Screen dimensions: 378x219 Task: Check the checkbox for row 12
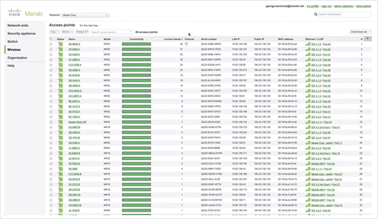click(x=51, y=101)
